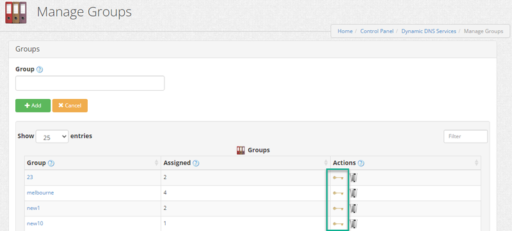The image size is (512, 231).
Task: Click the key icon for new10 group
Action: pos(338,224)
